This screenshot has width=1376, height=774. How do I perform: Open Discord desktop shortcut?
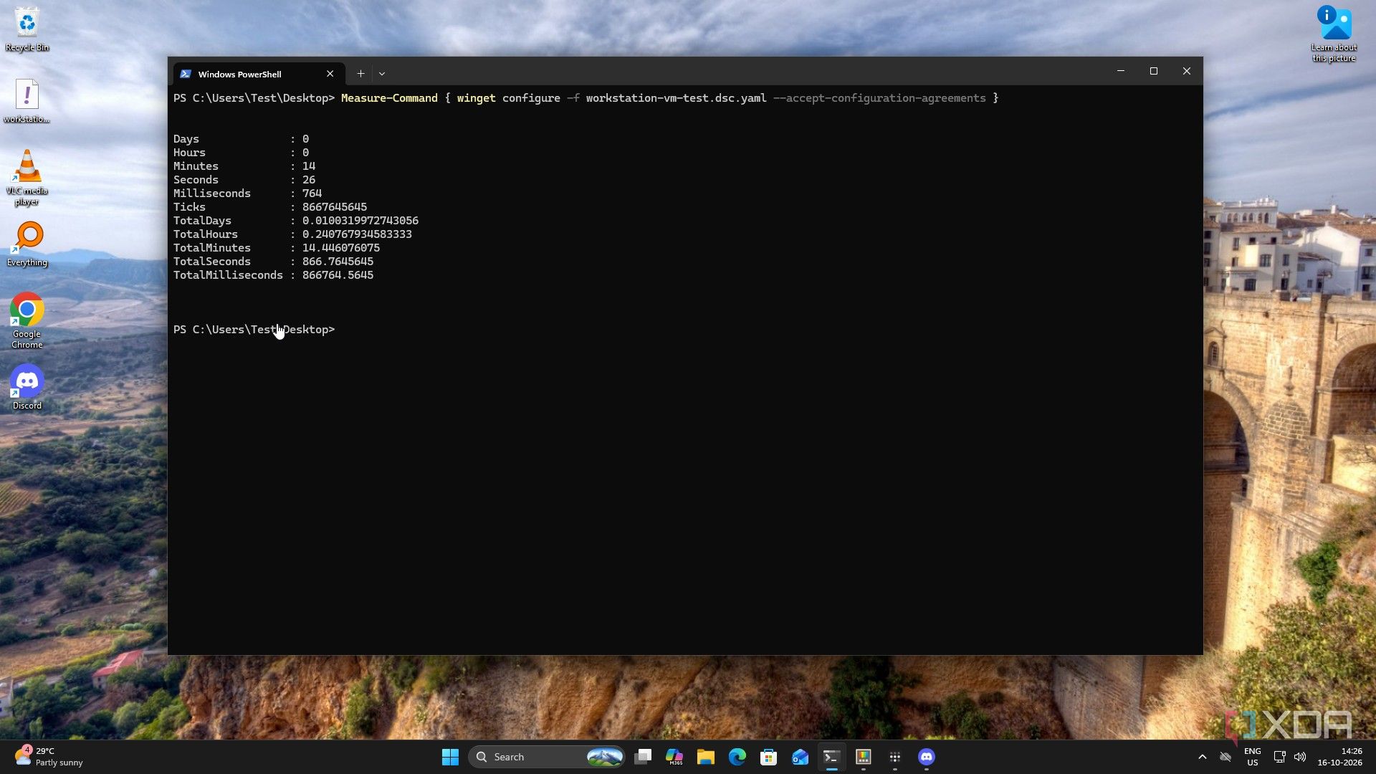[27, 387]
